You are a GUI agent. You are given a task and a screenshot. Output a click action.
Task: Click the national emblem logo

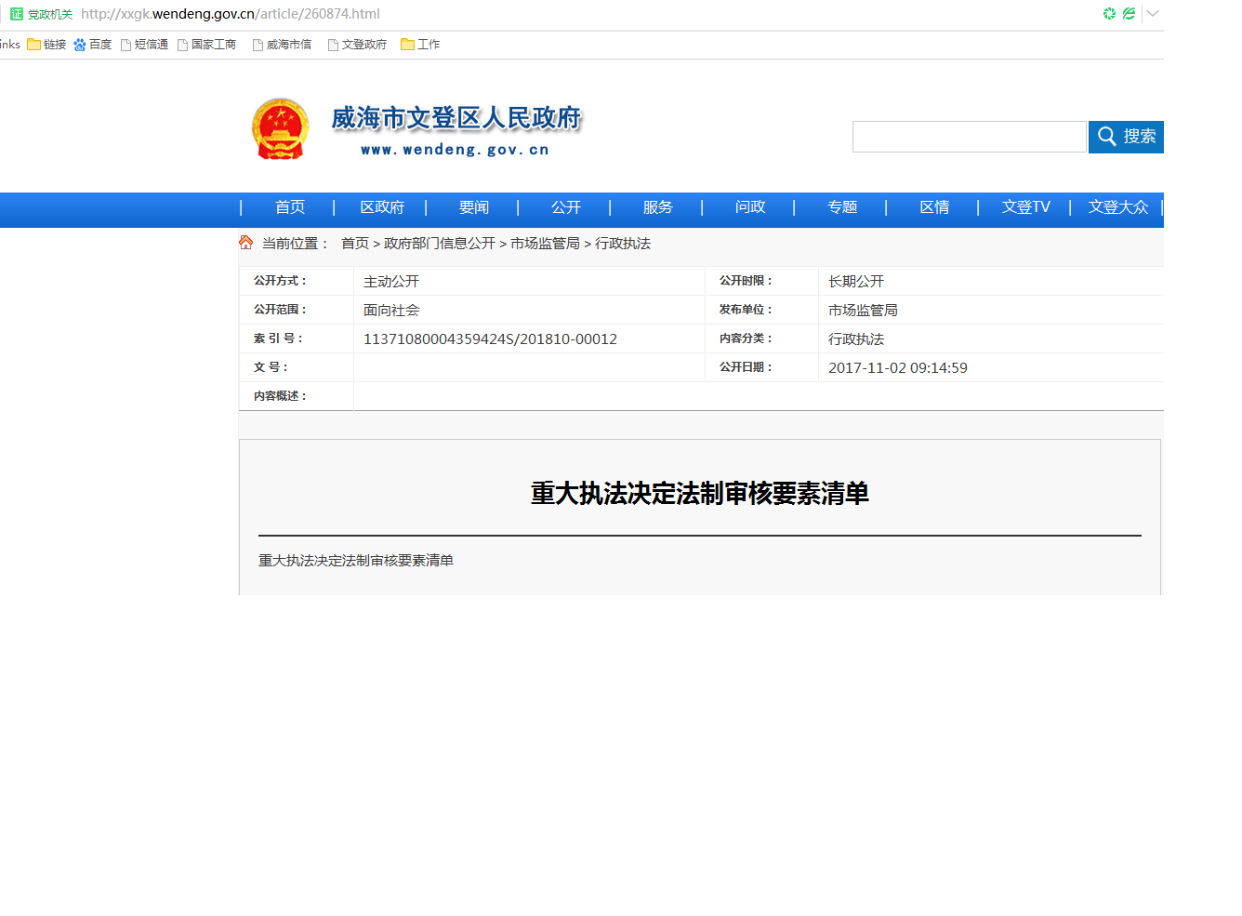tap(280, 129)
